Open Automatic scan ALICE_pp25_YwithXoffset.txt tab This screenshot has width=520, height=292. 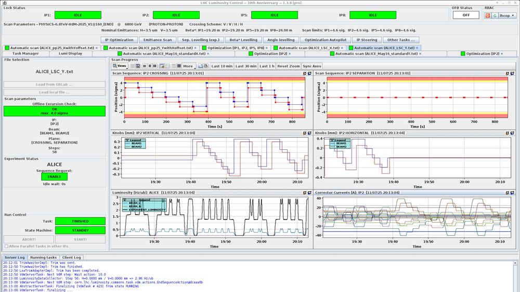[x=151, y=48]
